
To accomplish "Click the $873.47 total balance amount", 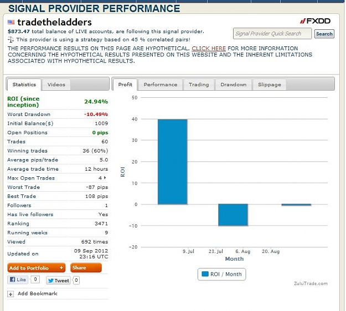I will click(19, 31).
